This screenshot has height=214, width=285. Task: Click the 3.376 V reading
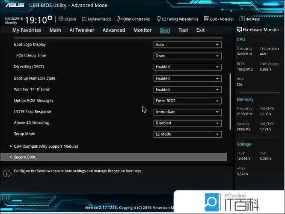pos(243,174)
